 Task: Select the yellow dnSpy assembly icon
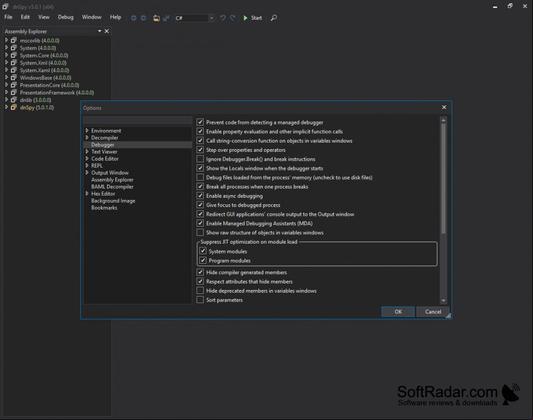14,107
